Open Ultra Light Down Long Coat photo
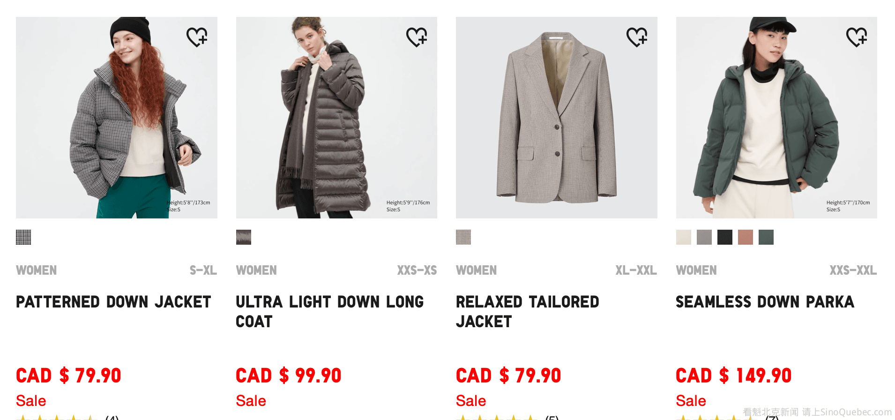The width and height of the screenshot is (895, 420). point(336,118)
